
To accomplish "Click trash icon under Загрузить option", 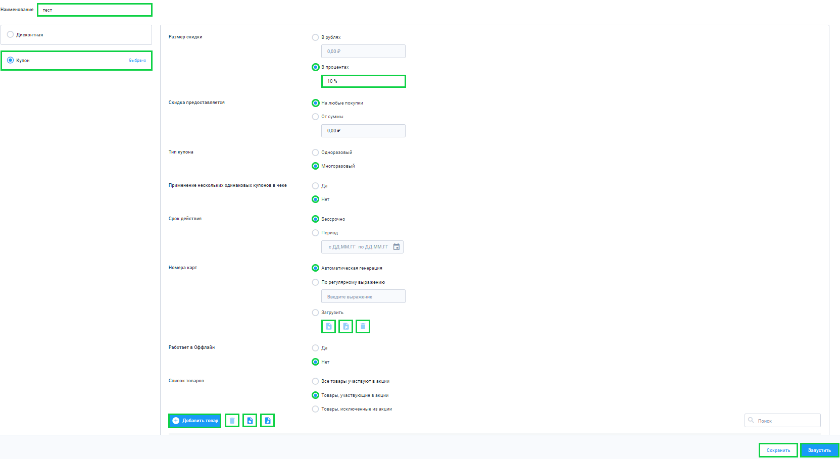I will (x=363, y=326).
